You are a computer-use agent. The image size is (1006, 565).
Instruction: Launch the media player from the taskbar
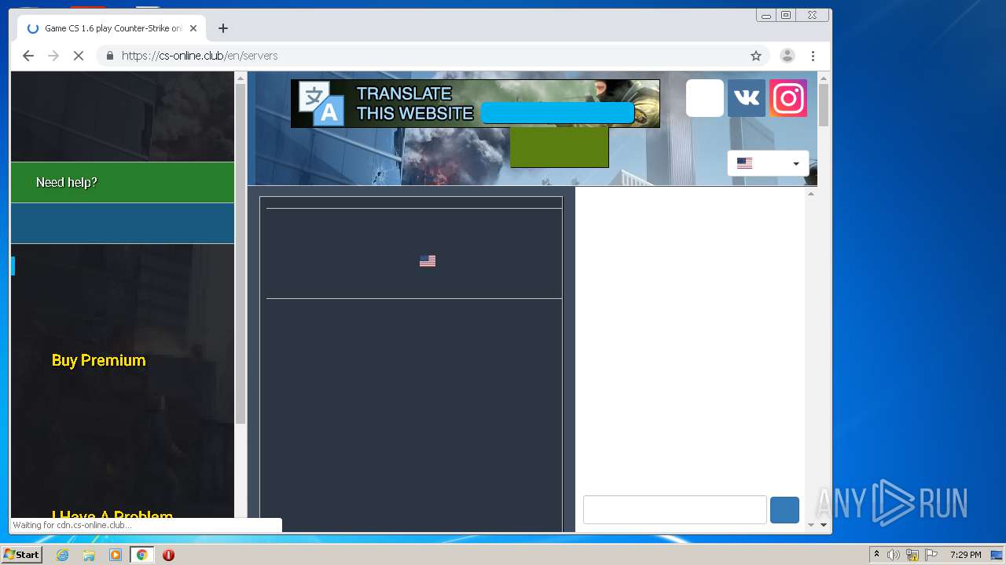[x=116, y=555]
